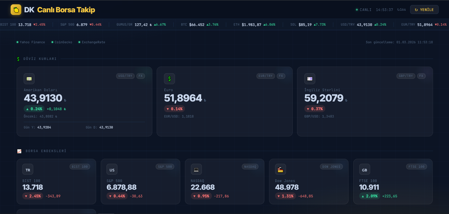The height and width of the screenshot is (214, 449).
Task: Click the BIST 100 tag on index card
Action: tap(80, 166)
